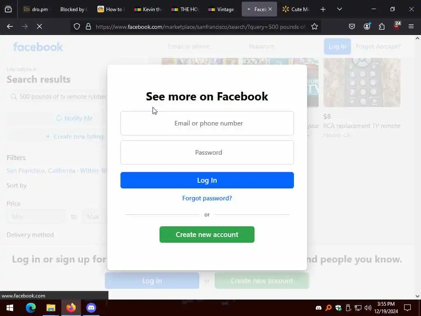The height and width of the screenshot is (316, 421).
Task: Open Firefox View in the tab bar
Action: pyautogui.click(x=8, y=9)
